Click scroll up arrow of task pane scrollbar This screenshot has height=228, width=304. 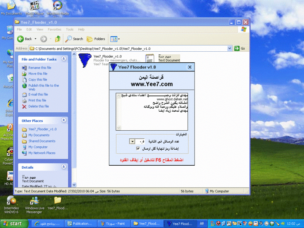pos(74,54)
